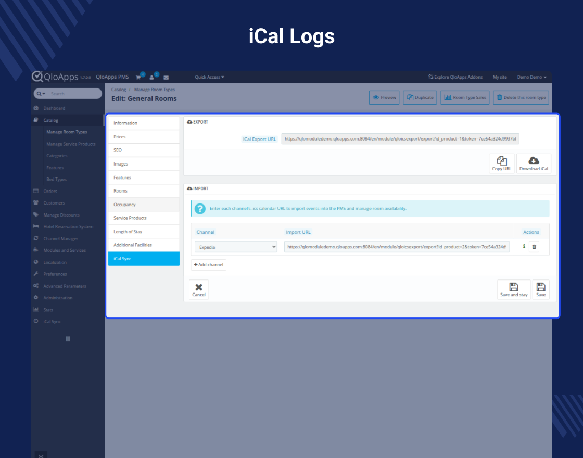Screen dimensions: 583x458
Task: Open Bed Types submenu item
Action: tap(57, 179)
